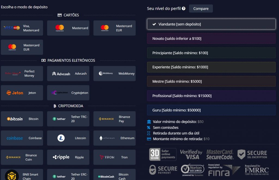Click the card icon beside Montante mínimo
This screenshot has height=180, width=279.
click(149, 139)
